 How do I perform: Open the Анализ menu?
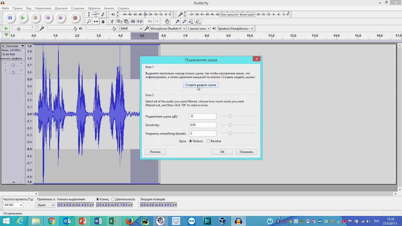[x=109, y=8]
